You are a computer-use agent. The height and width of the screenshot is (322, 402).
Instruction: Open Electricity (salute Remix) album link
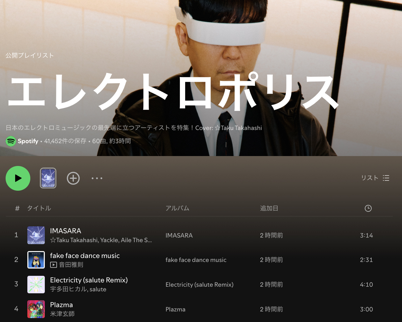[199, 284]
